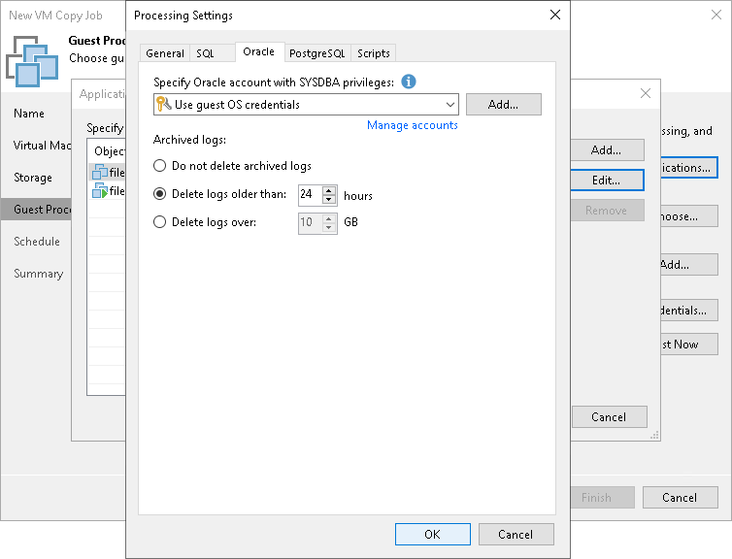Screen dimensions: 732x559
Task: Close the Processing Settings dialog
Action: click(555, 15)
